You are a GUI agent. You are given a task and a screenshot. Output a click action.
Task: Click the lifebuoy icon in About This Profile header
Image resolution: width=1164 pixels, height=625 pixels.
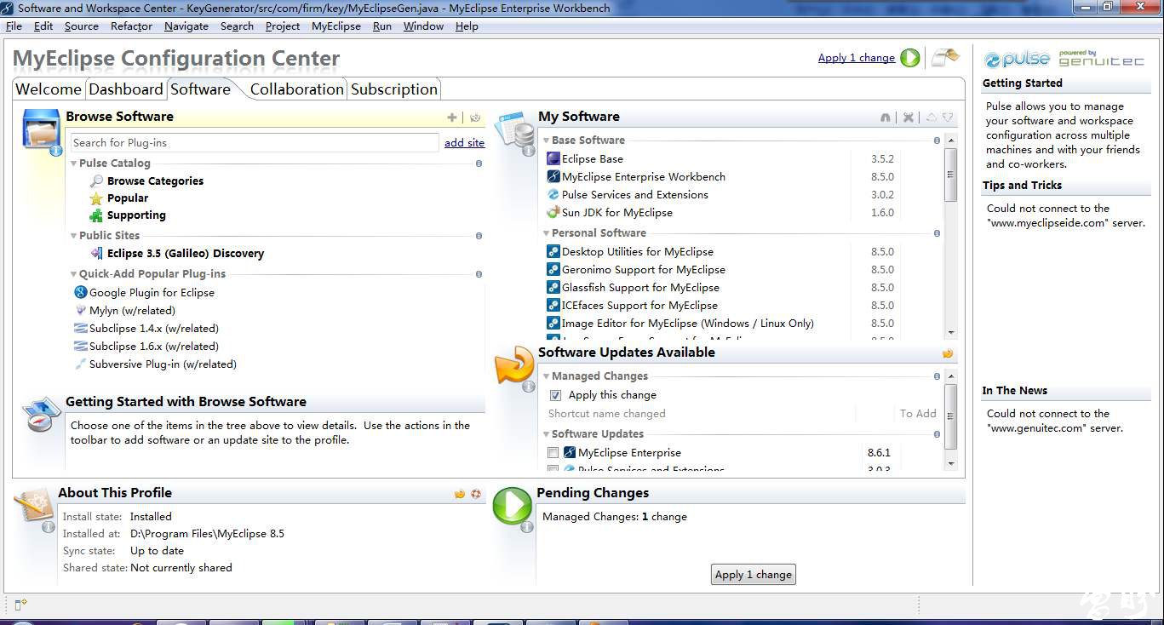pos(476,494)
